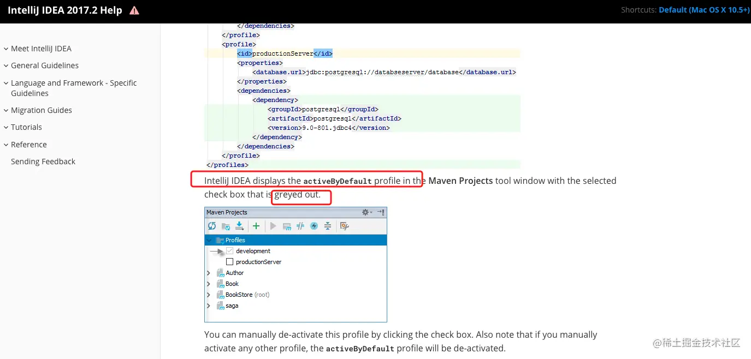Click the closing profiles tag code line
This screenshot has height=359, width=751.
227,165
